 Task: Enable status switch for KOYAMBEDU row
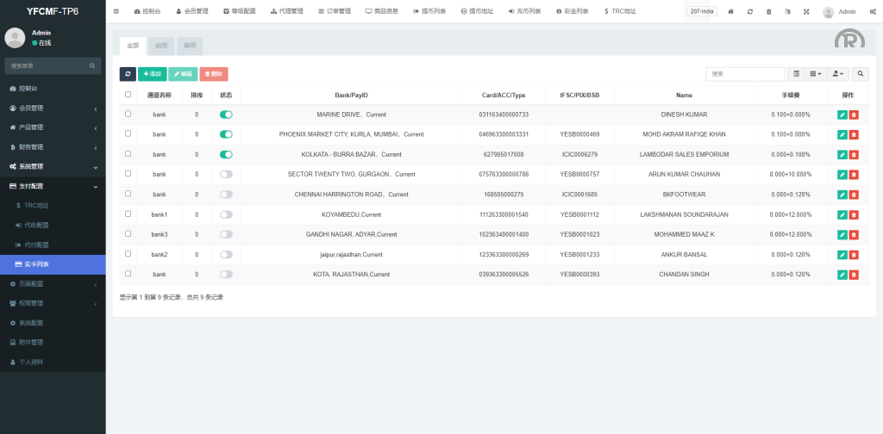pyautogui.click(x=226, y=214)
